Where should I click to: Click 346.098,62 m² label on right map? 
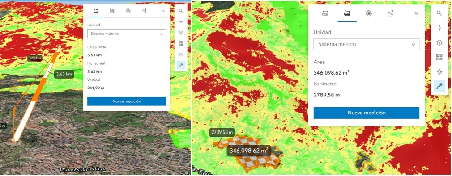[x=249, y=151]
